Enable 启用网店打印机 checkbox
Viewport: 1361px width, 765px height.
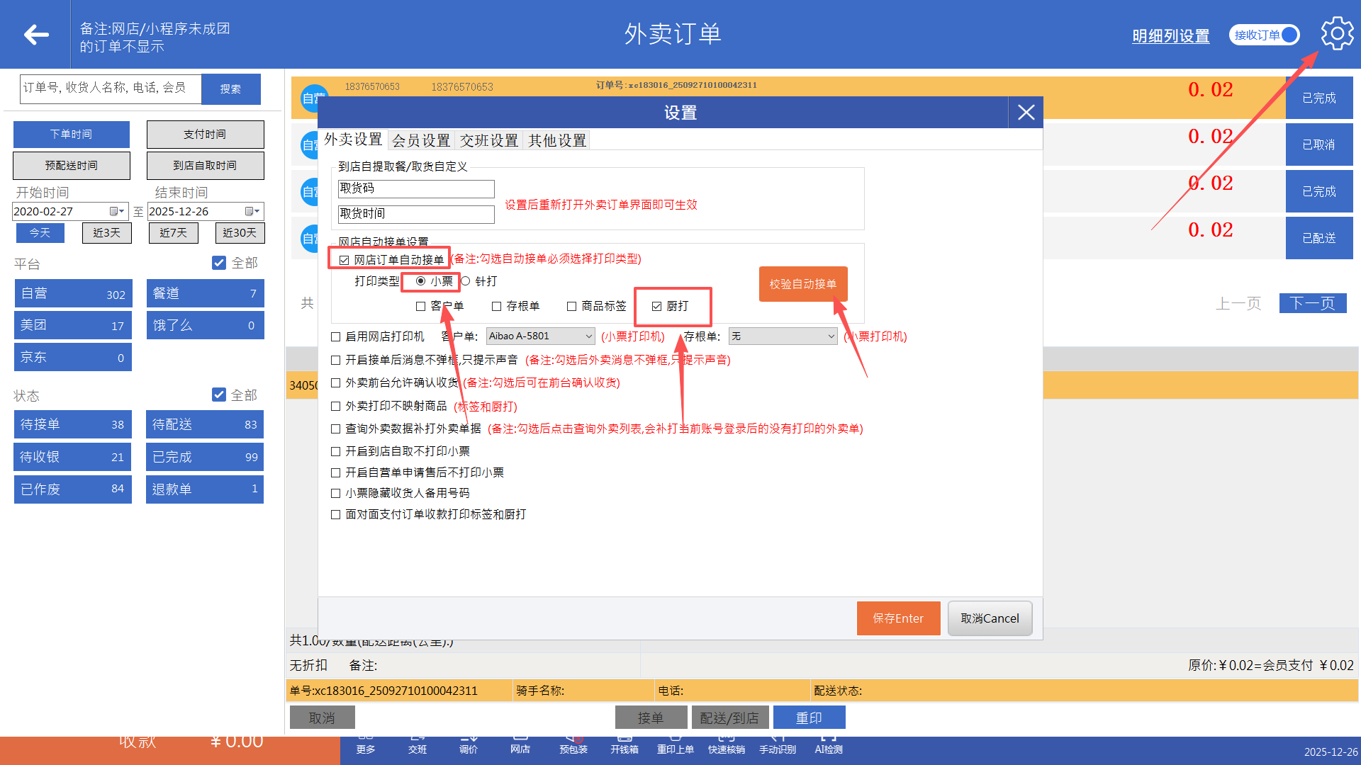[x=336, y=336]
